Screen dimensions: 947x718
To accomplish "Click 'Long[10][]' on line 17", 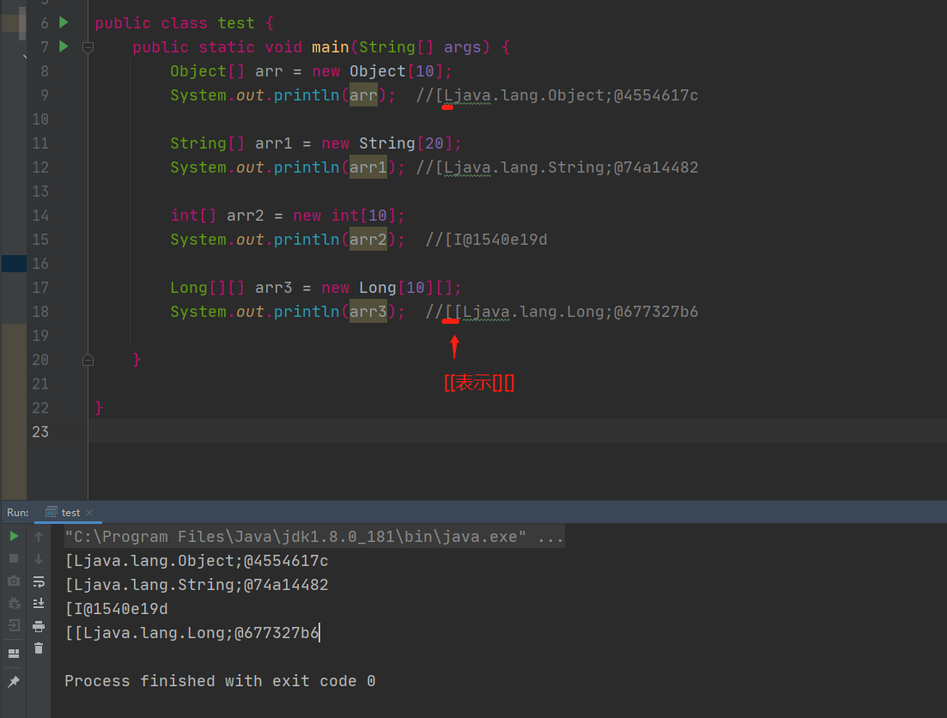I will click(x=406, y=288).
